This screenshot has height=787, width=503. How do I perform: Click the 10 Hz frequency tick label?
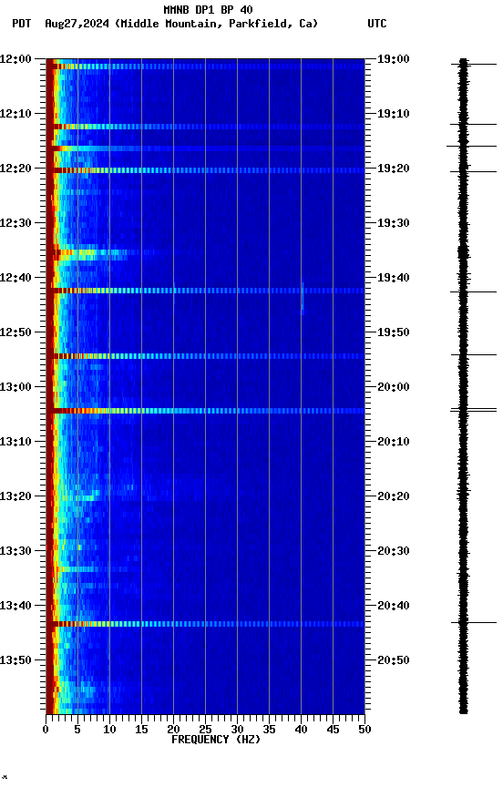click(x=109, y=730)
